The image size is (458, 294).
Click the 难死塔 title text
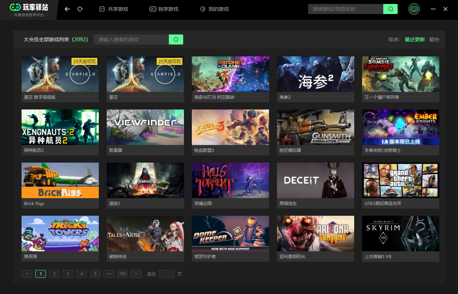(x=31, y=257)
